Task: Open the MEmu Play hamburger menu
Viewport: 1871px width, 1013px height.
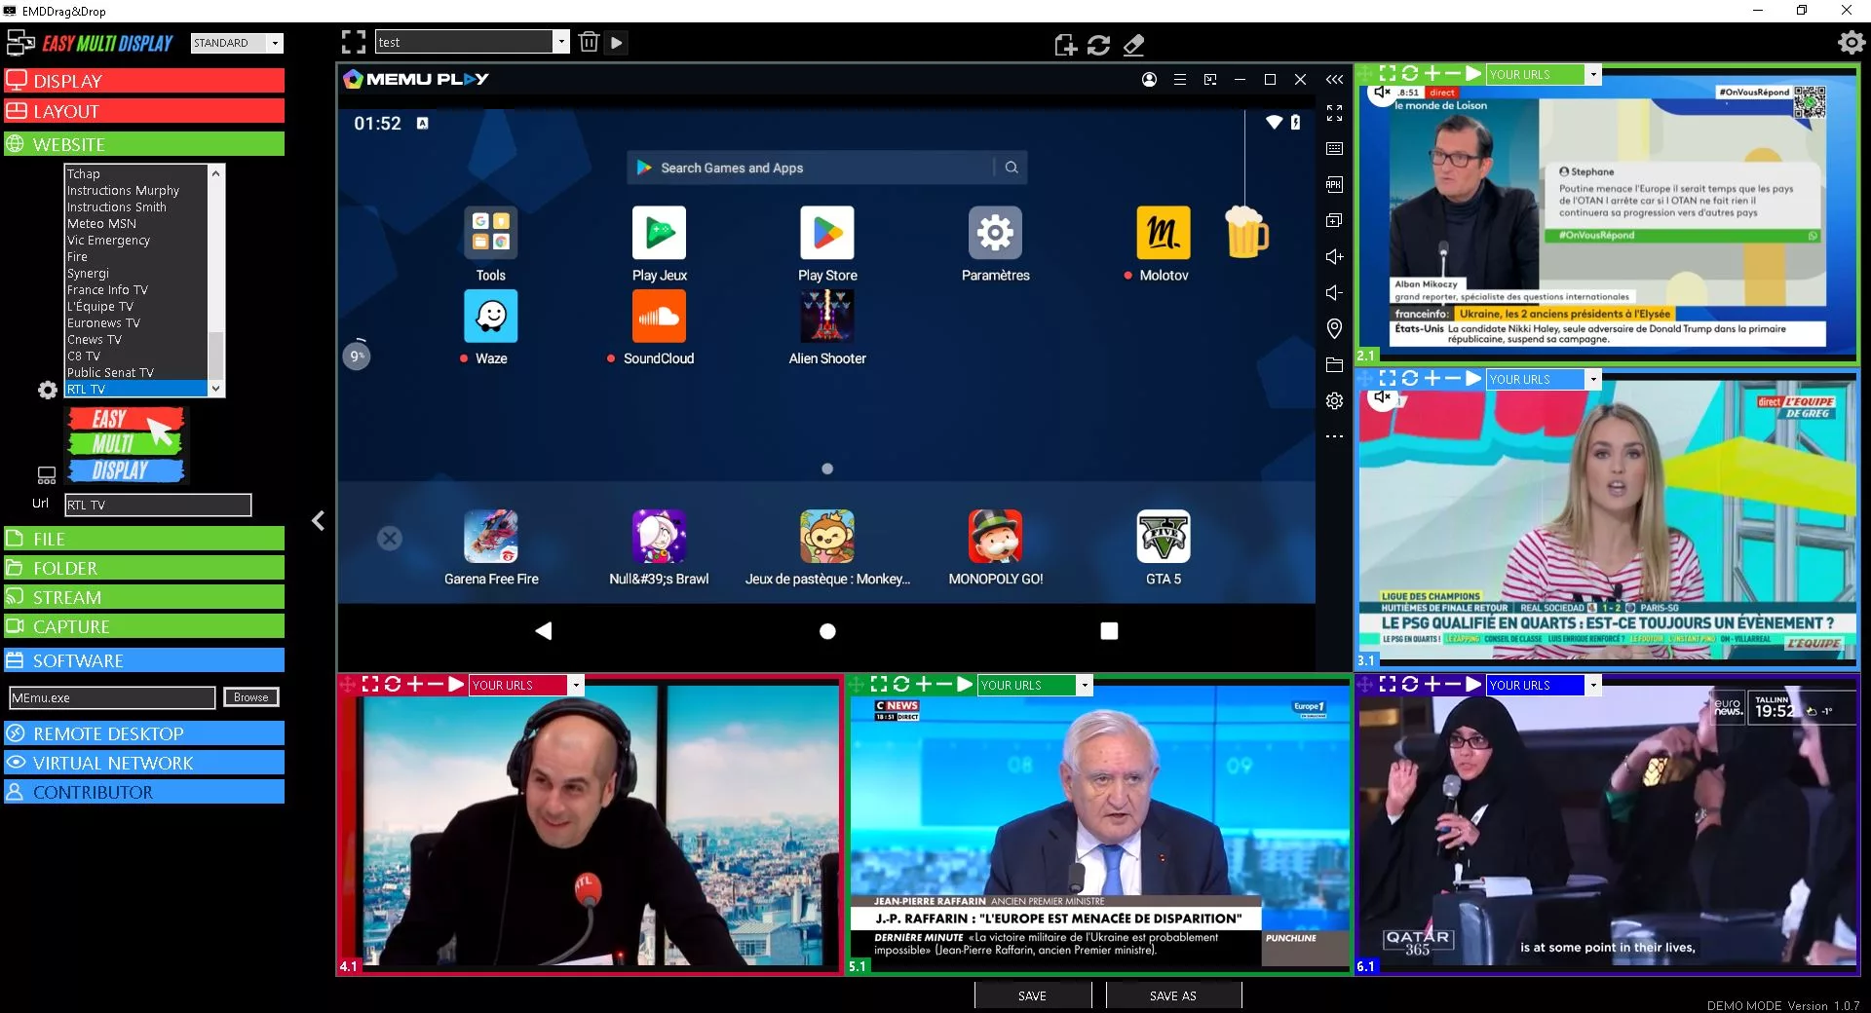Action: coord(1179,80)
